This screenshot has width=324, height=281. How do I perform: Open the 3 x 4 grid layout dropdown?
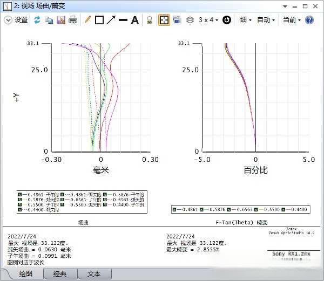pos(208,20)
